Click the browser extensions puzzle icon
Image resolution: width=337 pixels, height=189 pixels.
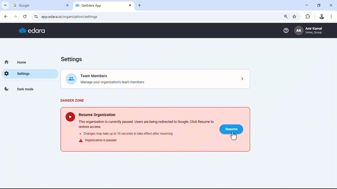click(308, 17)
